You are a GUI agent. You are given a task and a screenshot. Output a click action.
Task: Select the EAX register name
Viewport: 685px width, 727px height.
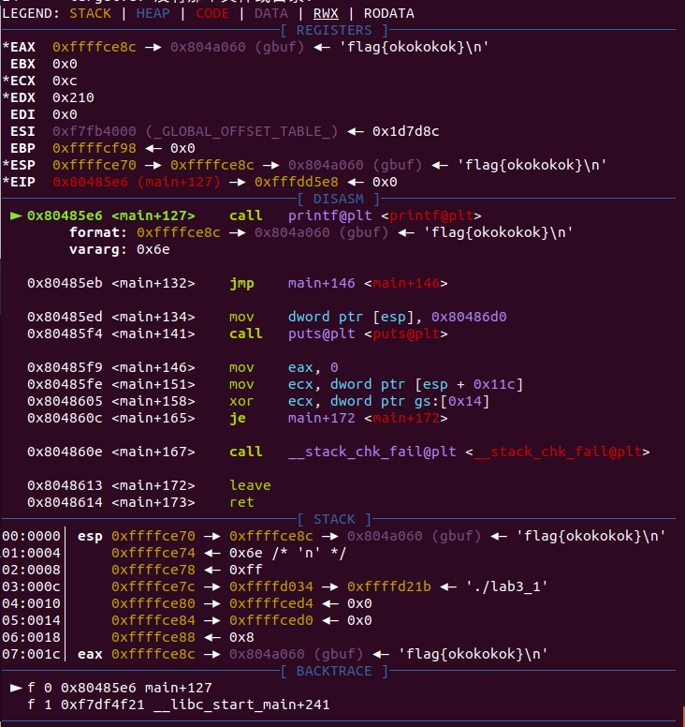pos(22,47)
